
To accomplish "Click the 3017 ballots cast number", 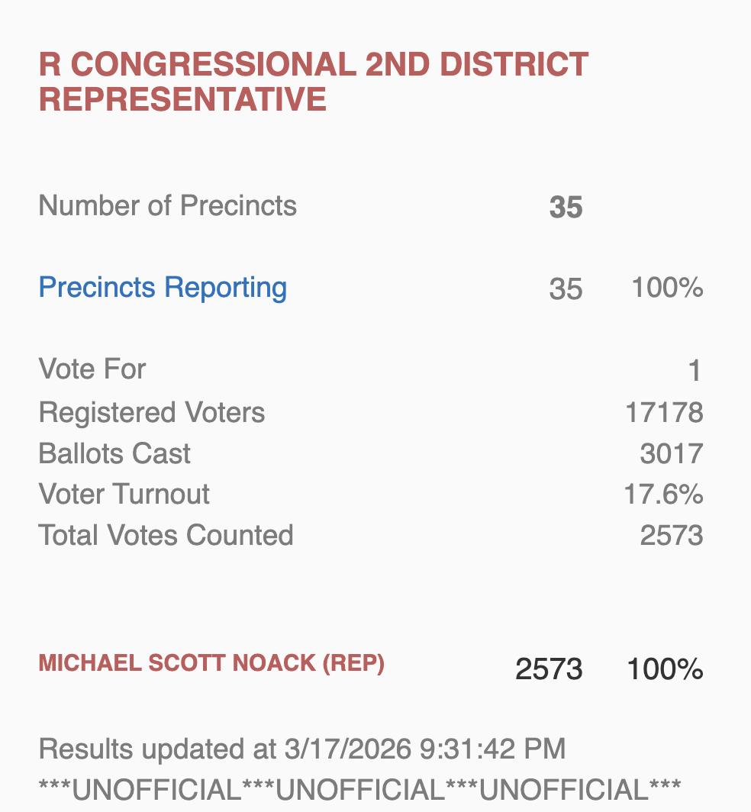I will point(671,454).
